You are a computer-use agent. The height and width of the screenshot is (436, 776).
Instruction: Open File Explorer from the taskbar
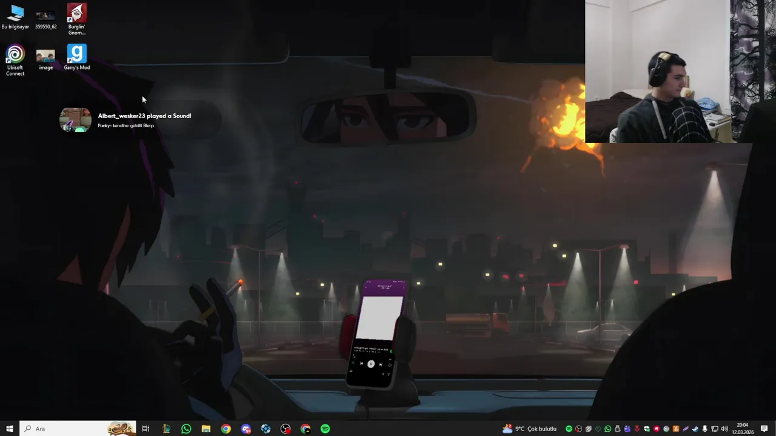(206, 429)
